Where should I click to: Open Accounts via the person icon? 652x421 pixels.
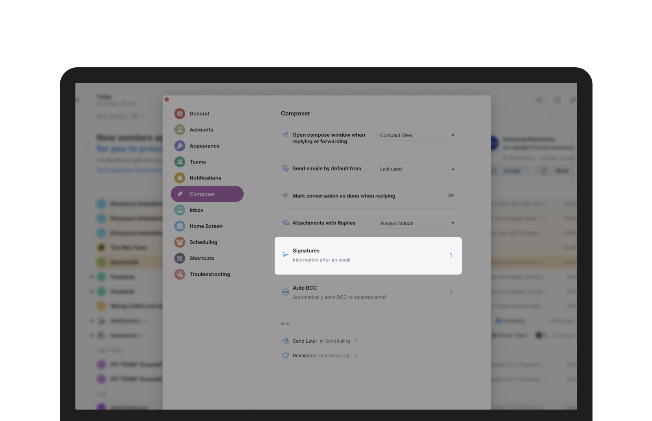tap(180, 129)
